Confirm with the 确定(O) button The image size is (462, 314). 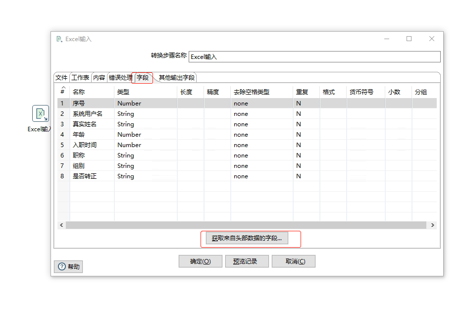(200, 262)
